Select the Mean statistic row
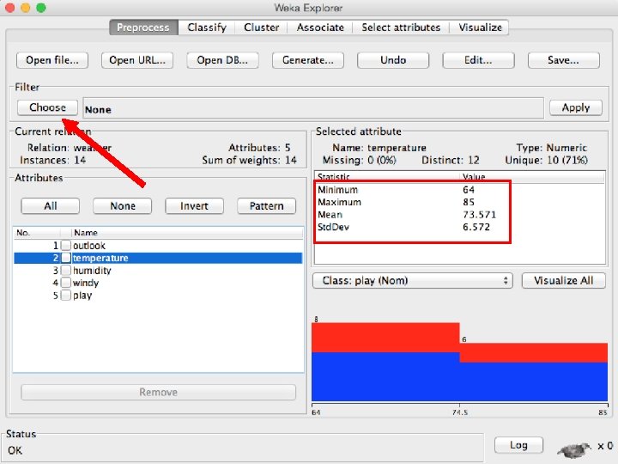The height and width of the screenshot is (464, 618). (x=459, y=215)
